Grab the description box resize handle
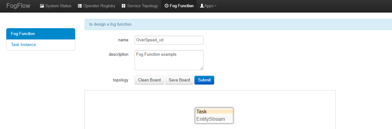The height and width of the screenshot is (129, 392). click(x=202, y=68)
